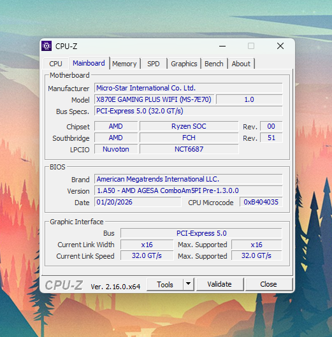Go to the SPD tab
Viewport: 332px width, 337px height.
point(154,64)
